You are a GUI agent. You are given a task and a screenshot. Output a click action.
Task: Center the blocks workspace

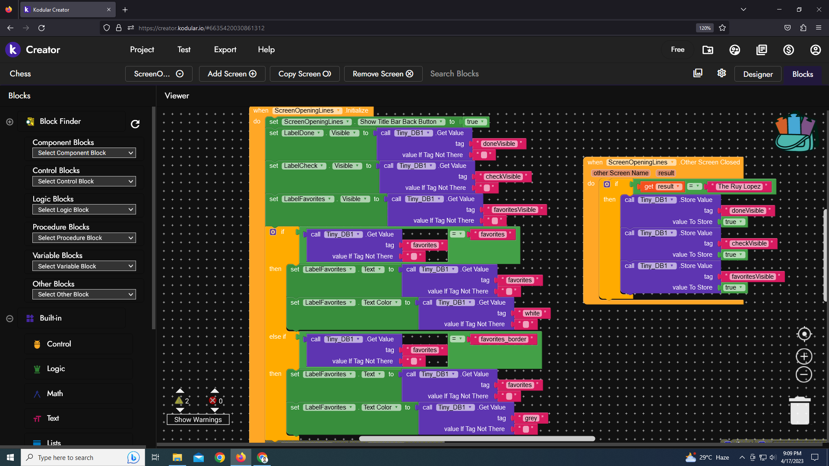click(x=804, y=334)
